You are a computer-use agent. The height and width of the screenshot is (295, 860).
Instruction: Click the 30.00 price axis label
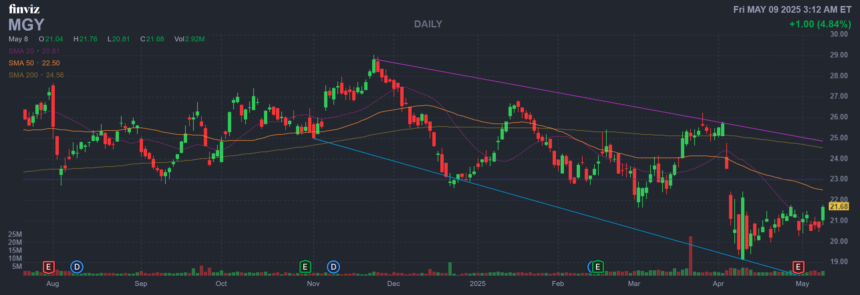tap(839, 34)
